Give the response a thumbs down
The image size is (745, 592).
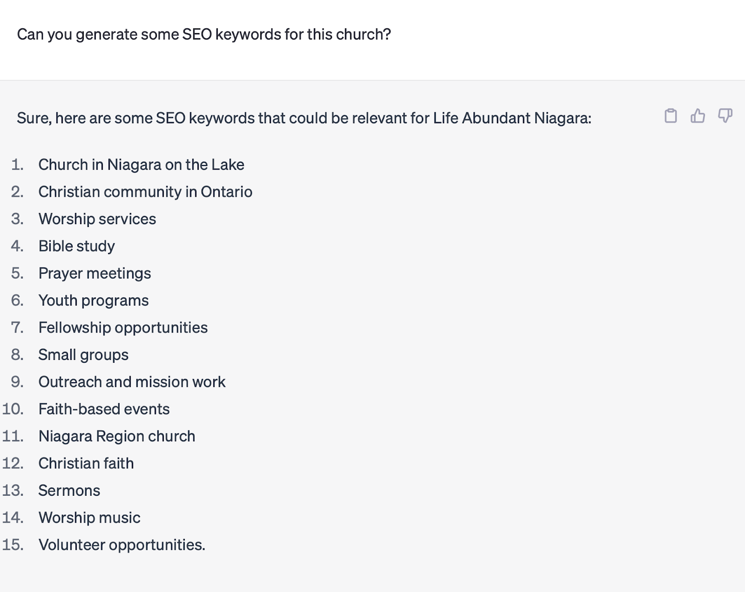tap(725, 115)
